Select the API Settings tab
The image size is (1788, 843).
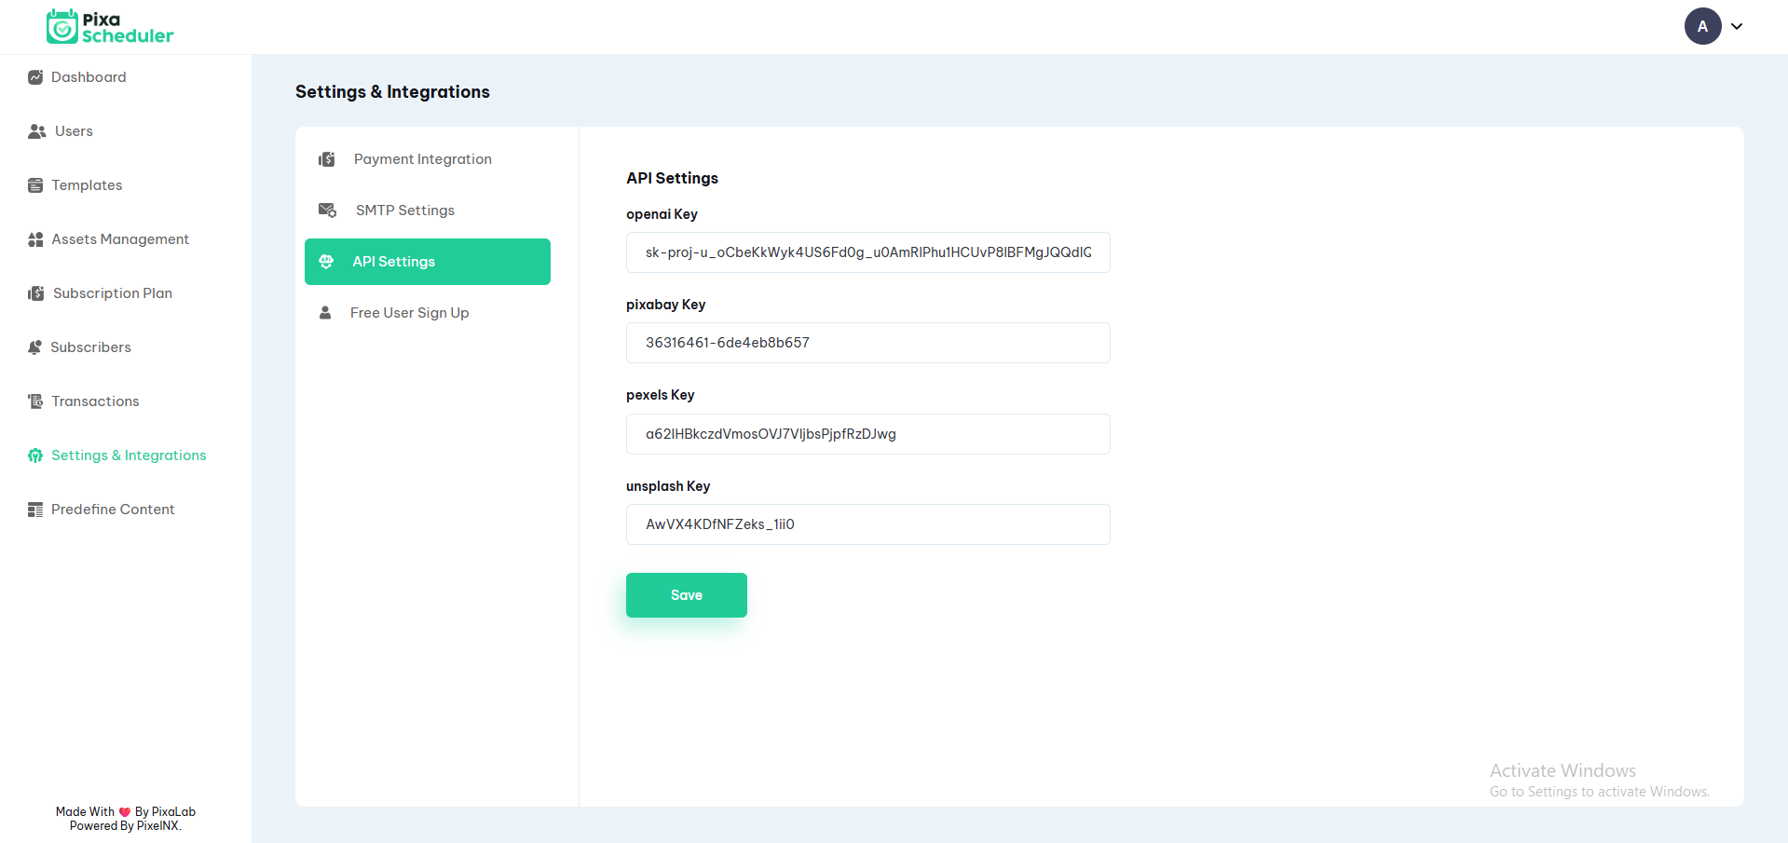(427, 262)
